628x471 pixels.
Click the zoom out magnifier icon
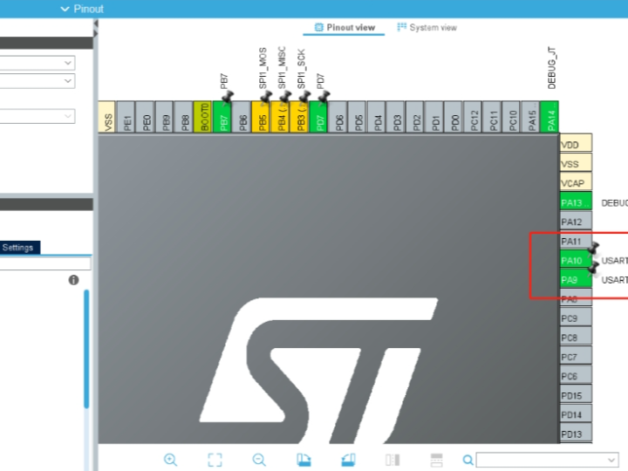tap(259, 460)
